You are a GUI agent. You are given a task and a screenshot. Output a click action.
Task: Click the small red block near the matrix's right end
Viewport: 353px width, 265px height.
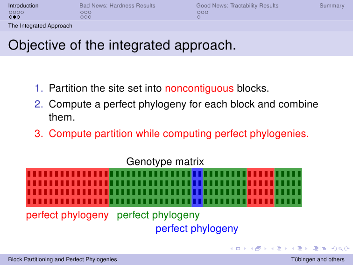pos(261,187)
